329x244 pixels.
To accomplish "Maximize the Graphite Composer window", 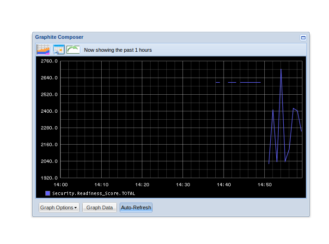I will click(x=303, y=37).
